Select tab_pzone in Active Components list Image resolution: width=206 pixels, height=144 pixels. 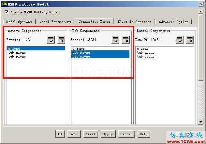[36, 57]
